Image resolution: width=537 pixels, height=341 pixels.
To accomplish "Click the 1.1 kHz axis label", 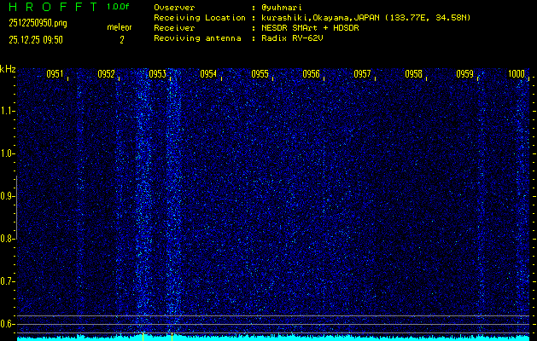I will pos(7,111).
